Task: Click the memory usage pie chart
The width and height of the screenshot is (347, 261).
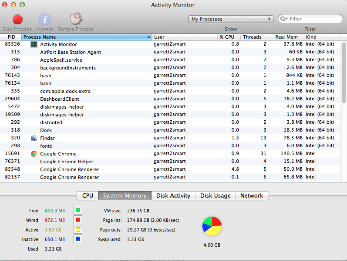Action: click(x=212, y=226)
